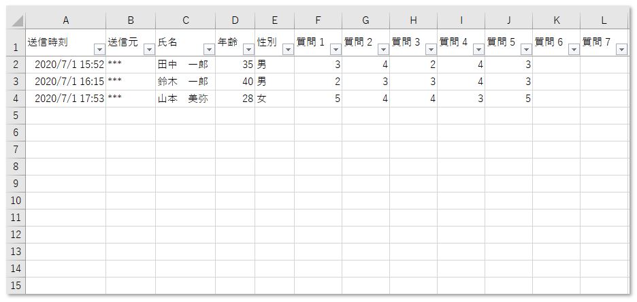Click the cell with 山本 美弥

185,99
